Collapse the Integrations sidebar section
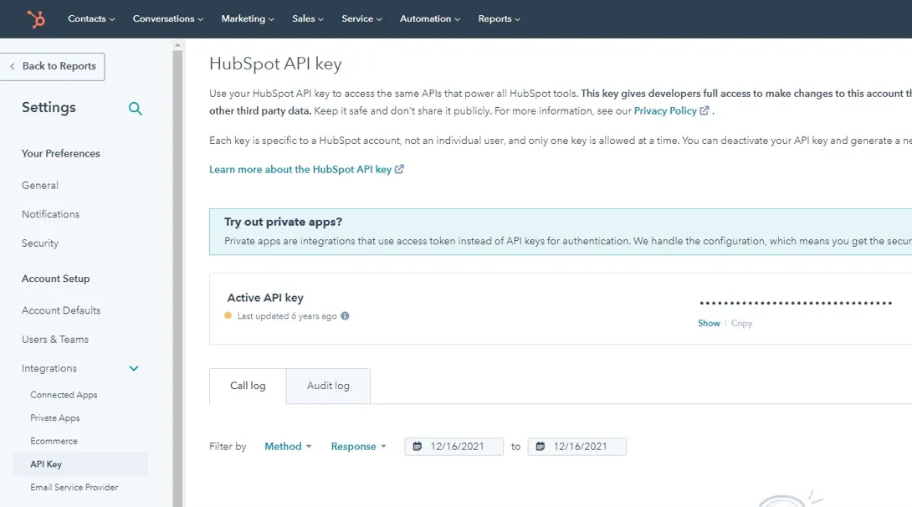 [x=133, y=368]
